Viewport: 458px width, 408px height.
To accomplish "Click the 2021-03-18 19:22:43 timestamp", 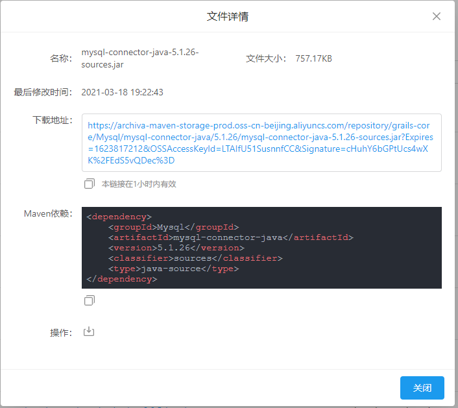I will click(x=122, y=92).
